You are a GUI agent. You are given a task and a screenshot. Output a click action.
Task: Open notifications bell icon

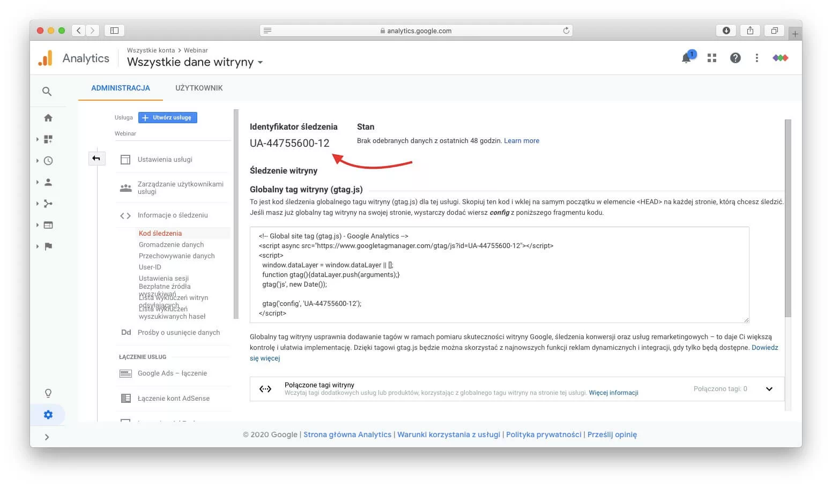click(687, 58)
